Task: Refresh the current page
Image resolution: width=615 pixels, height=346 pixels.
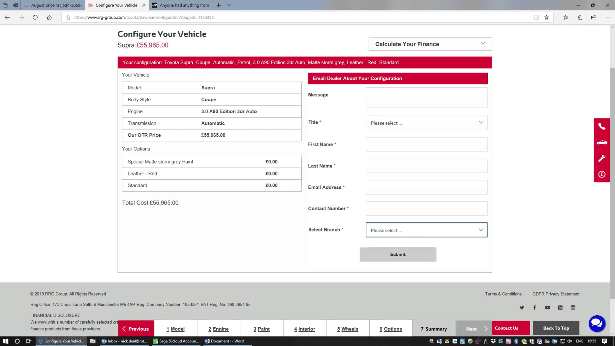Action: 35,17
